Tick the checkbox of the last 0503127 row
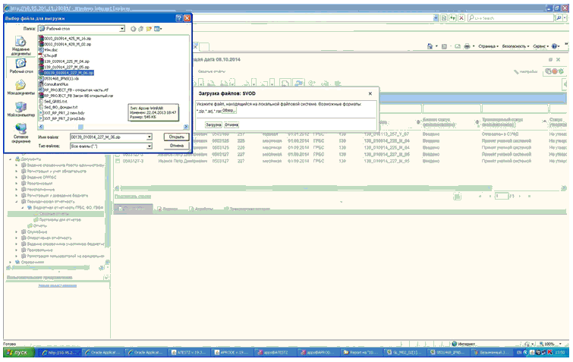The image size is (573, 362). [118, 160]
